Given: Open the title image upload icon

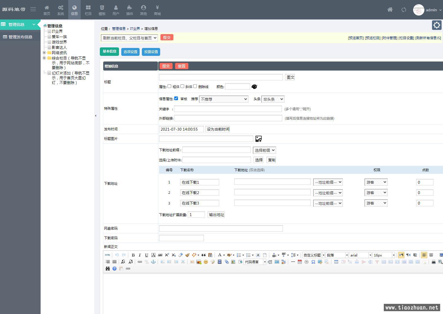Looking at the screenshot, I should [258, 139].
